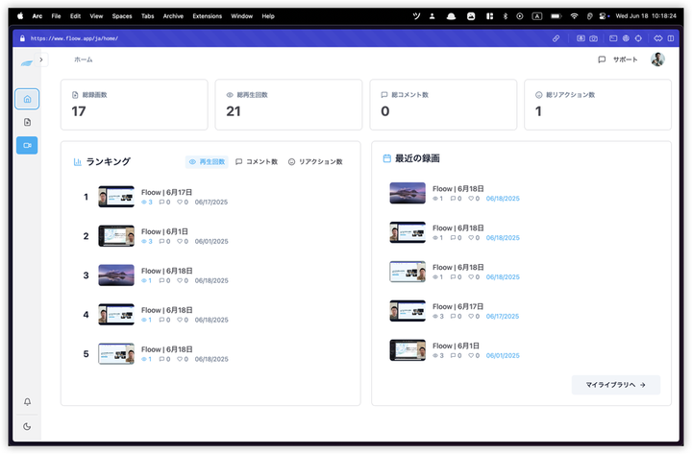Image resolution: width=692 pixels, height=454 pixels.
Task: Click the globe icon in Arc toolbar
Action: [626, 38]
